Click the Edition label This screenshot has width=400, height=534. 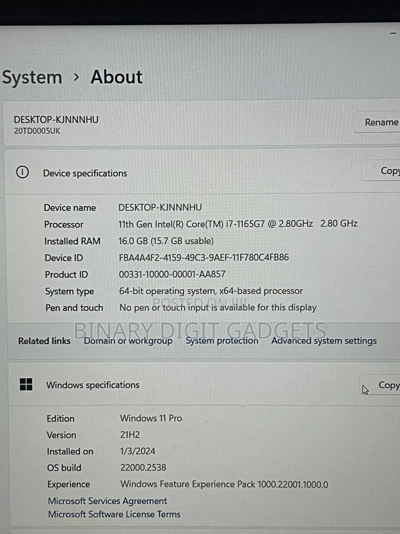point(60,419)
